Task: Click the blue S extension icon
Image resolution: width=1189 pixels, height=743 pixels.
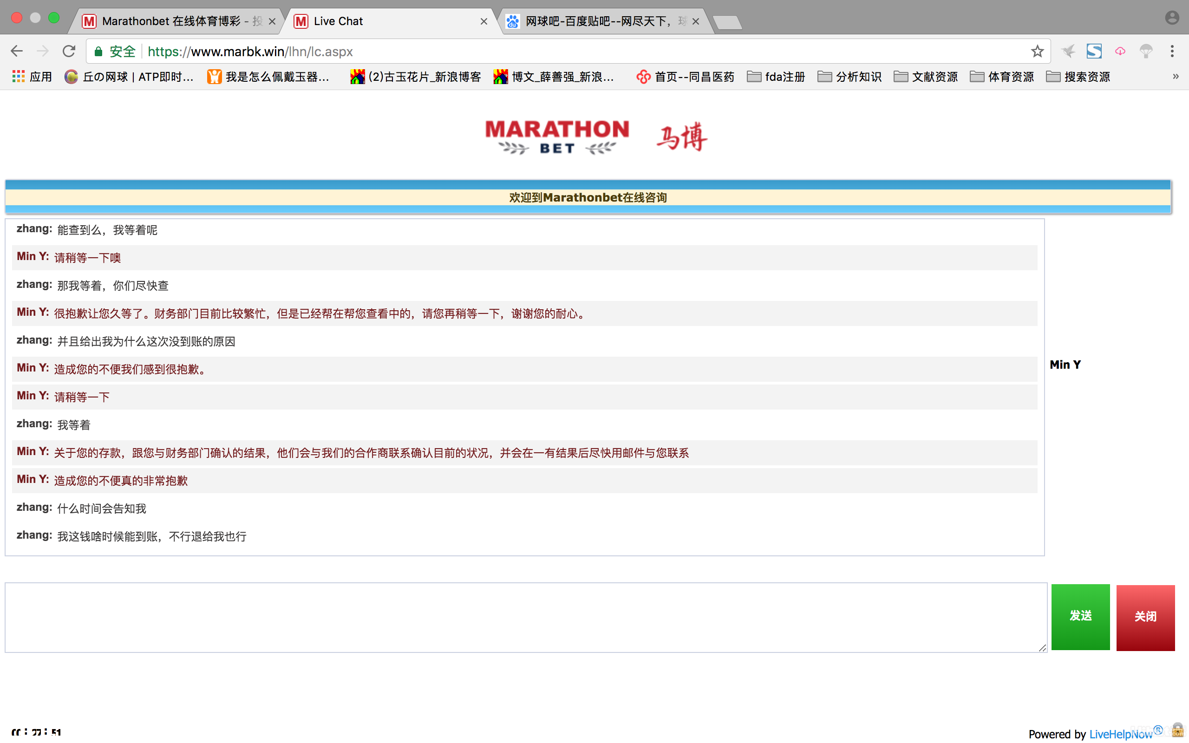Action: point(1094,51)
